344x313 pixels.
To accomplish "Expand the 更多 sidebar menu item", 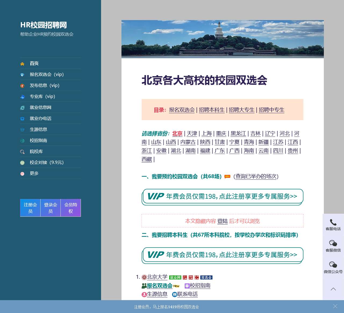I will click(34, 174).
